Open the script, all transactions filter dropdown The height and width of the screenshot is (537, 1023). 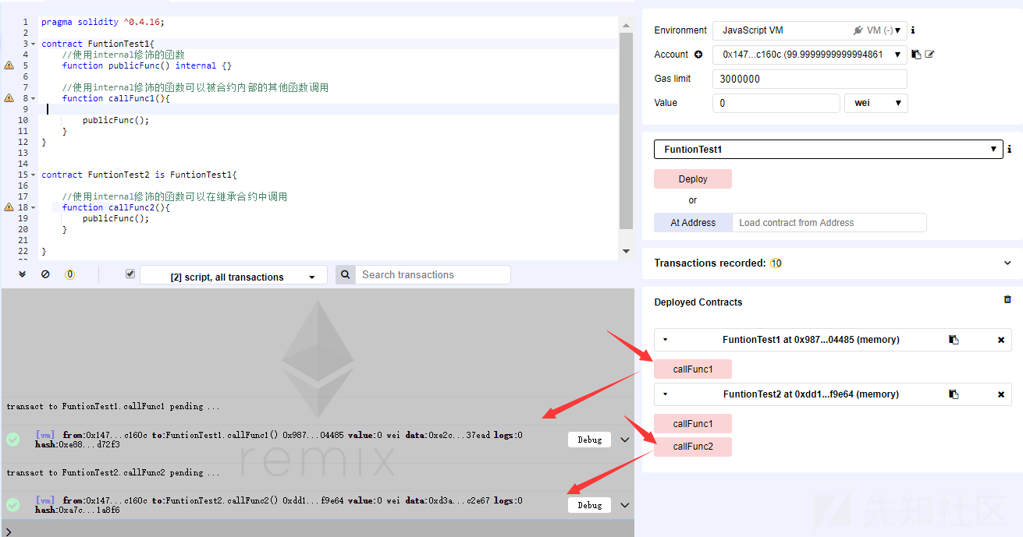pyautogui.click(x=234, y=277)
